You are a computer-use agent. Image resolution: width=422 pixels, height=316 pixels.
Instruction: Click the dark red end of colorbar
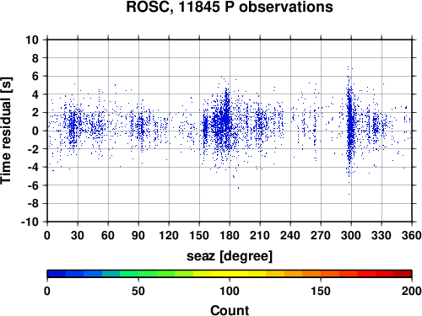[x=403, y=274]
